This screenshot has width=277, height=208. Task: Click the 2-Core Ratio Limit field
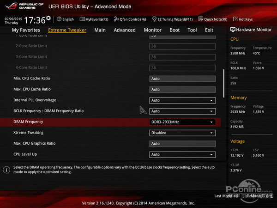tap(182, 46)
